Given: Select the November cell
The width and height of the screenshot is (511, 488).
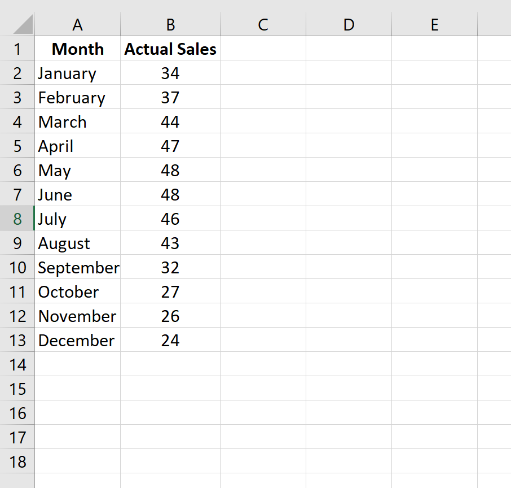Looking at the screenshot, I should tap(78, 316).
